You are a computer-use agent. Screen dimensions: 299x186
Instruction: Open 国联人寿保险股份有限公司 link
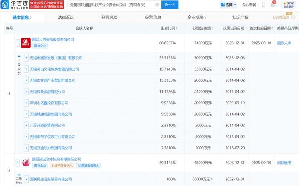(53, 40)
